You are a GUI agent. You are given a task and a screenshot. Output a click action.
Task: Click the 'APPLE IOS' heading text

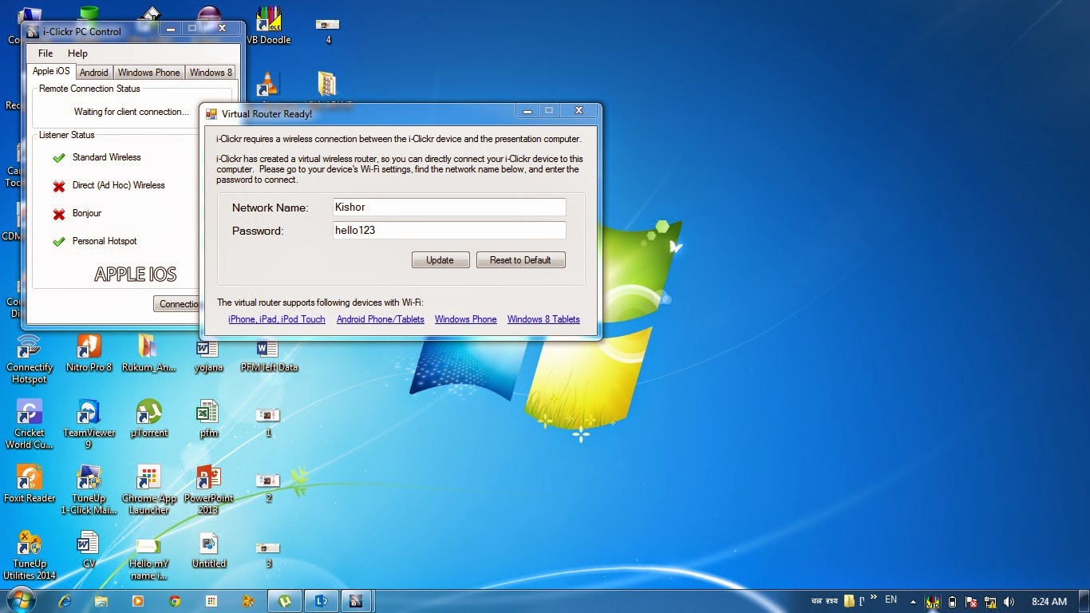tap(136, 275)
